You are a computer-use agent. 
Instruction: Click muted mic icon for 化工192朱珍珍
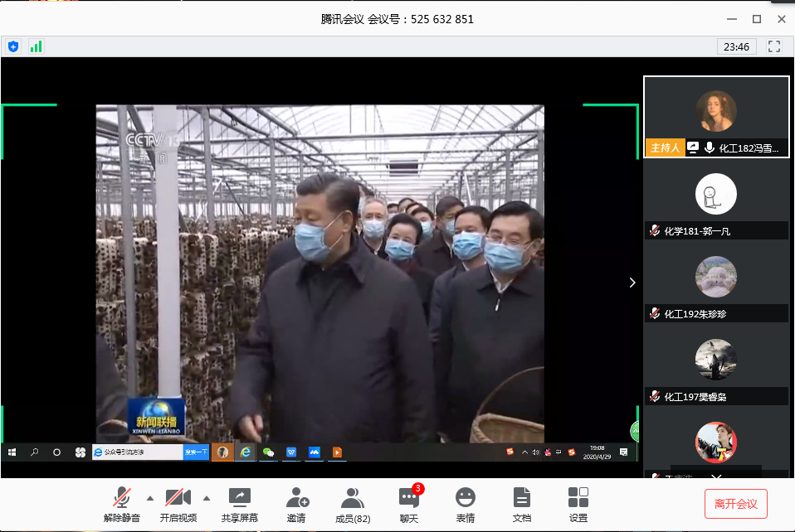pos(655,314)
